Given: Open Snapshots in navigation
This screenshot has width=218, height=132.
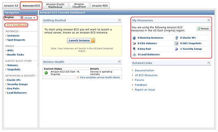Looking at the screenshot, I should [14, 69].
